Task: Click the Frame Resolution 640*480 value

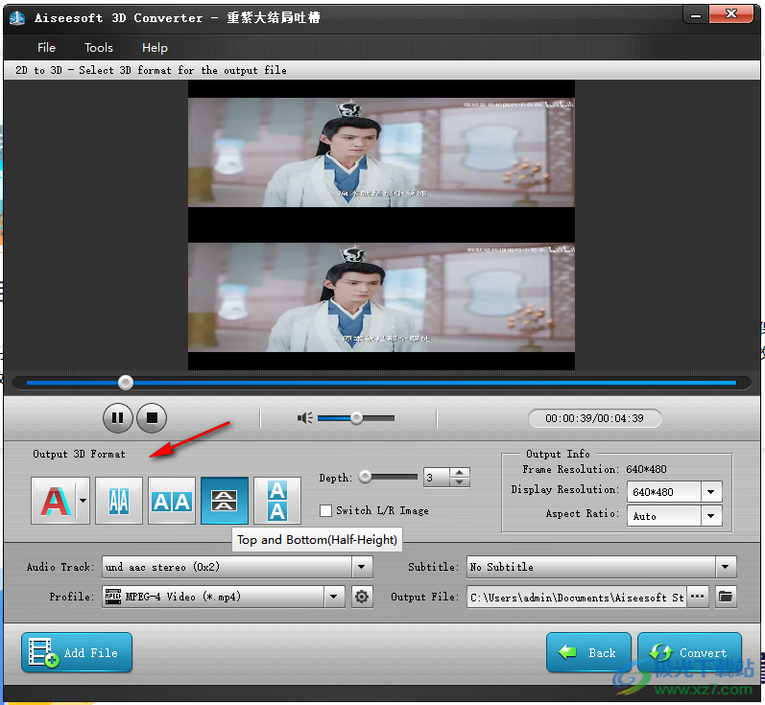Action: point(646,469)
